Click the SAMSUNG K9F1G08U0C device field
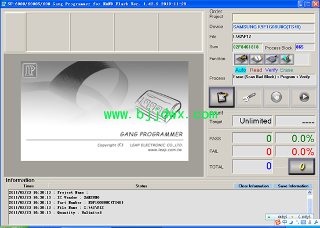This screenshot has height=228, width=320. coord(274,27)
